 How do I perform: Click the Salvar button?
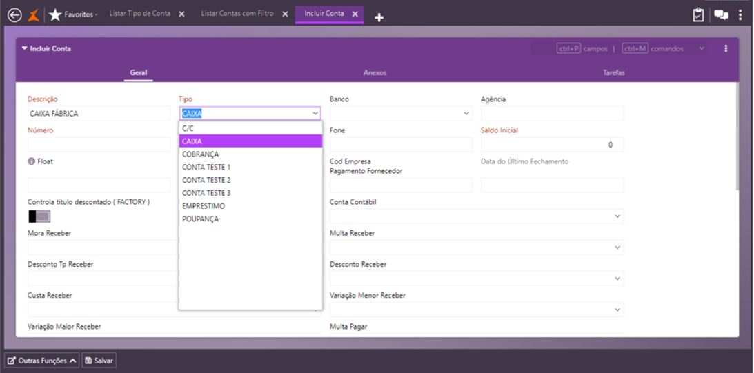click(99, 361)
